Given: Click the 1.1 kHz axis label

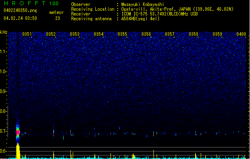Looking at the screenshot, I should pyautogui.click(x=3, y=52).
